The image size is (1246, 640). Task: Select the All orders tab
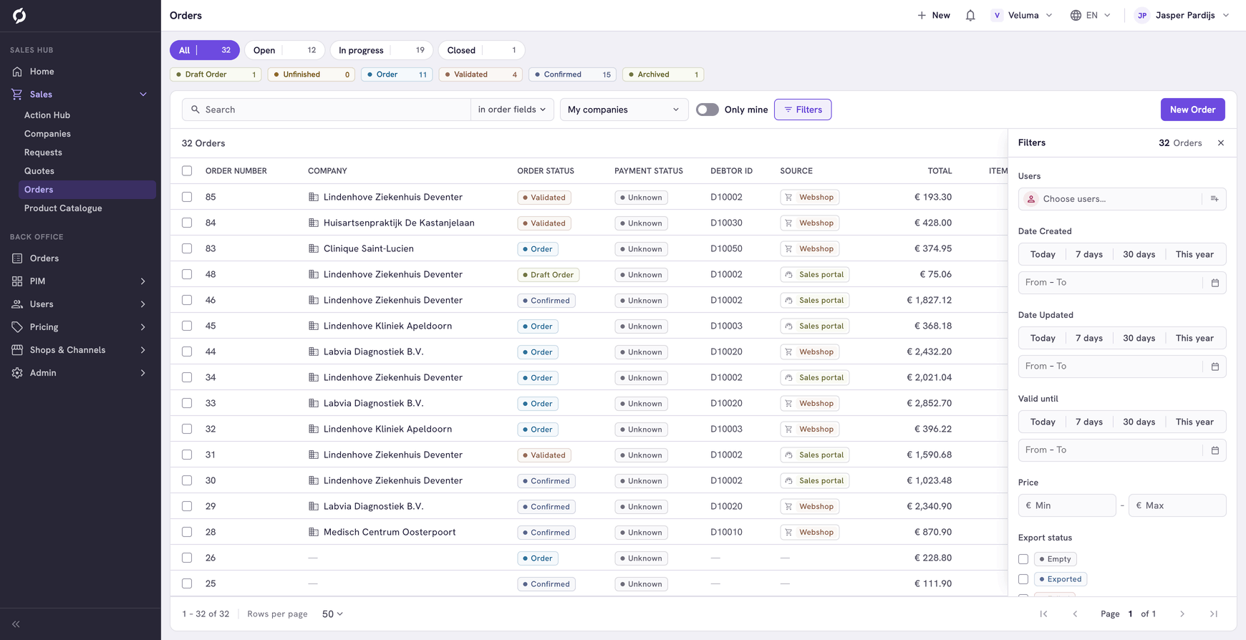(x=205, y=50)
